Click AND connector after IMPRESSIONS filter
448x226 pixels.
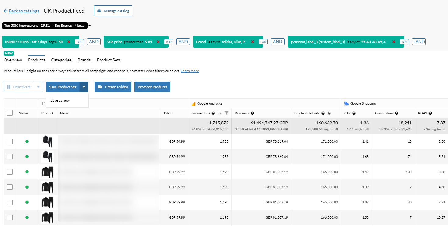[94, 42]
